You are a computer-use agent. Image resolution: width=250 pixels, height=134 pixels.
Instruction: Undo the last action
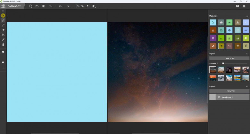tap(61, 6)
